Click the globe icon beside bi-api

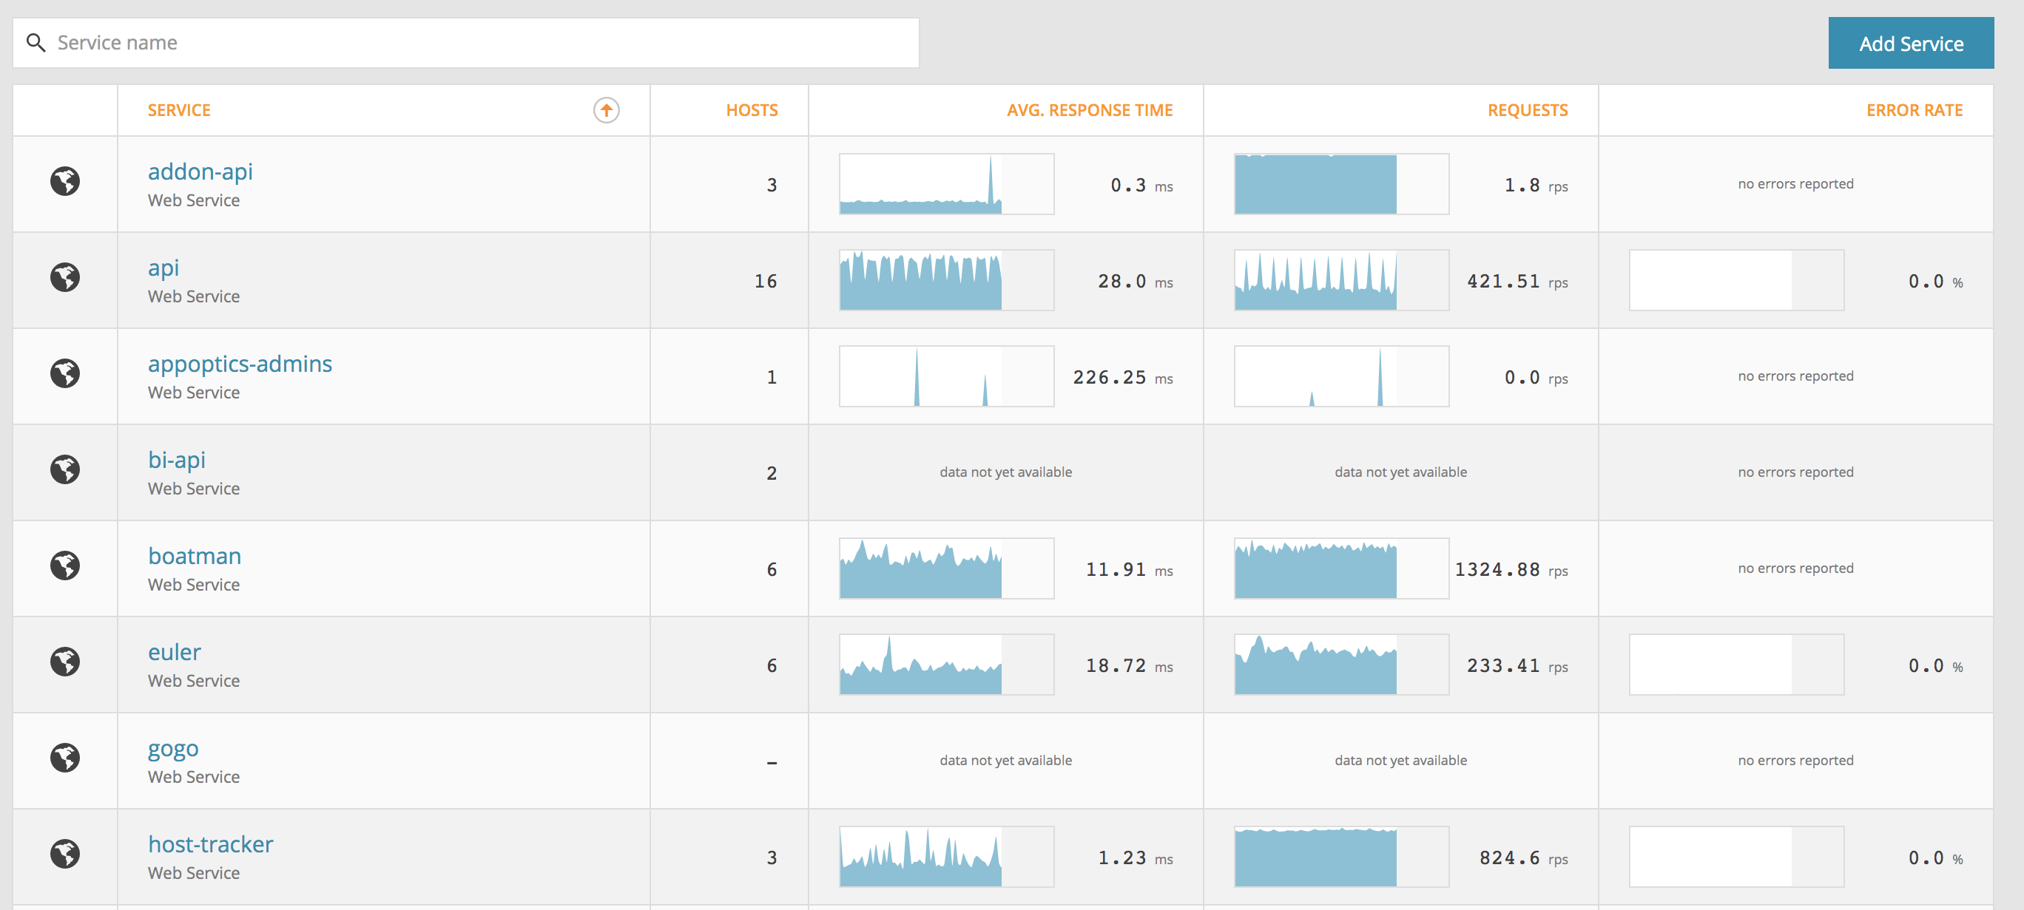[x=65, y=469]
